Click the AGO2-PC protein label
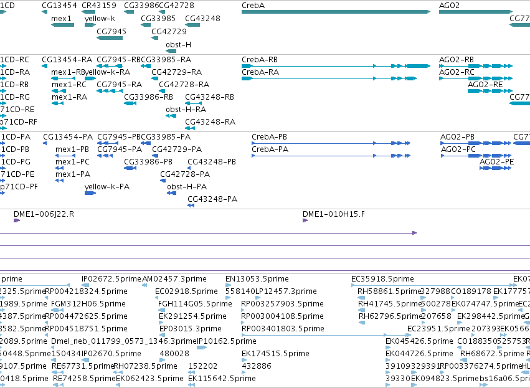 click(458, 149)
